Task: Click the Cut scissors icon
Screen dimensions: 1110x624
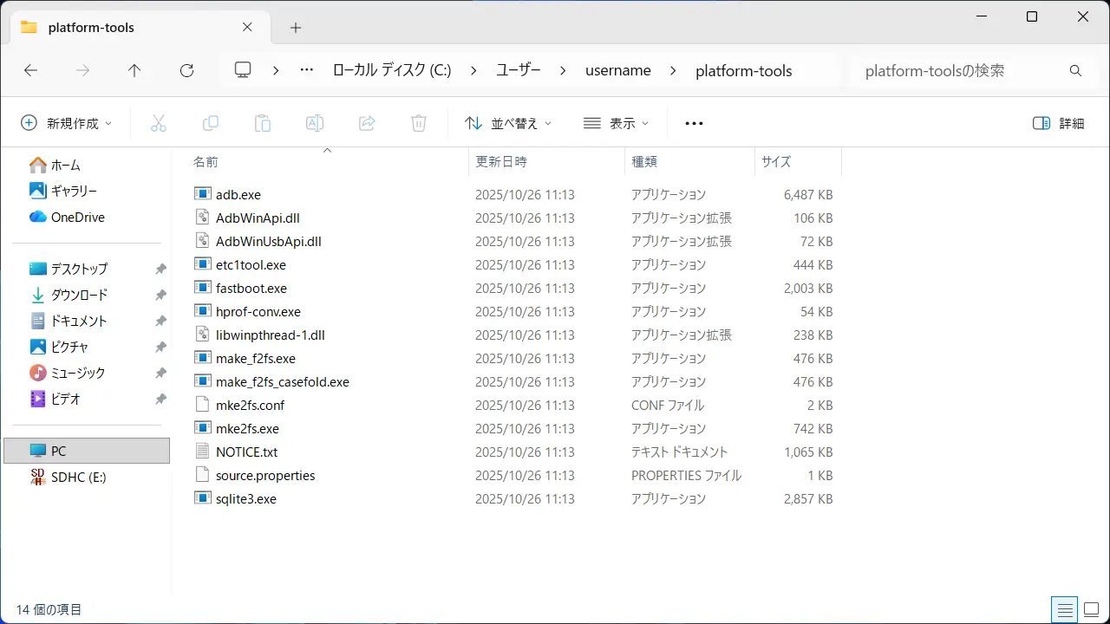Action: pyautogui.click(x=159, y=123)
